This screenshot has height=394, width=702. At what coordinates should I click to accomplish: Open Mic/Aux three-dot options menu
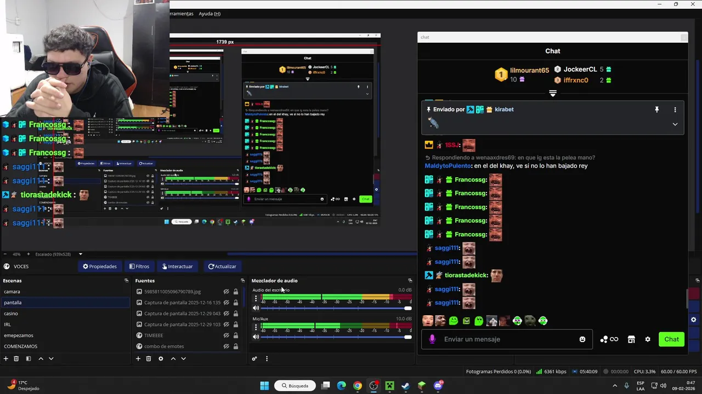pyautogui.click(x=256, y=327)
